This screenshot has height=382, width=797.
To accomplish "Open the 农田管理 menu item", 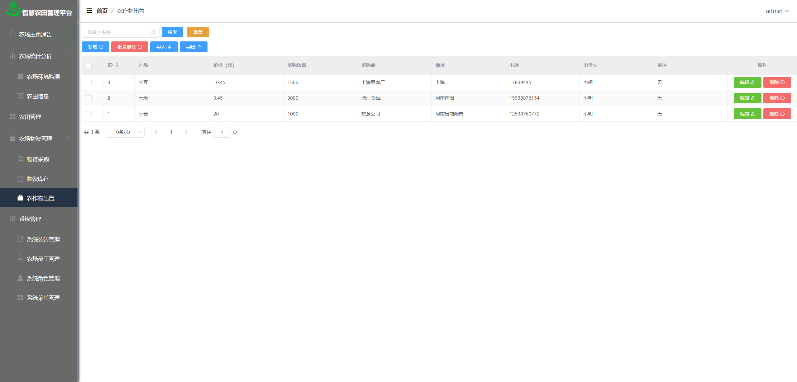I will (x=30, y=117).
